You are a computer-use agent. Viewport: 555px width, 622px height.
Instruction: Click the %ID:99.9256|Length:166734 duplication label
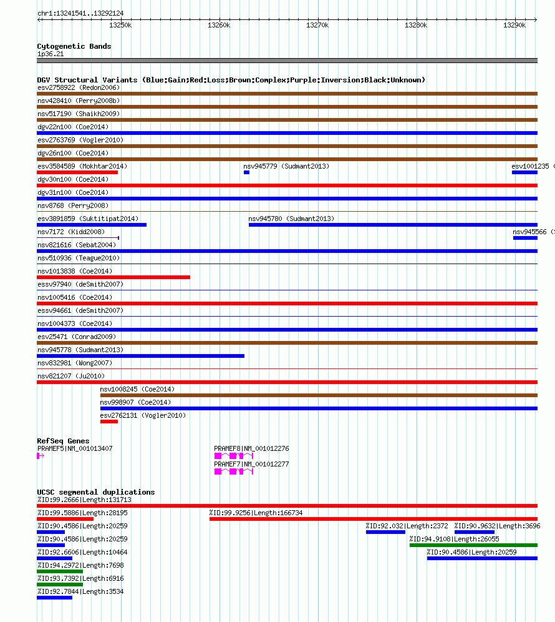[256, 513]
